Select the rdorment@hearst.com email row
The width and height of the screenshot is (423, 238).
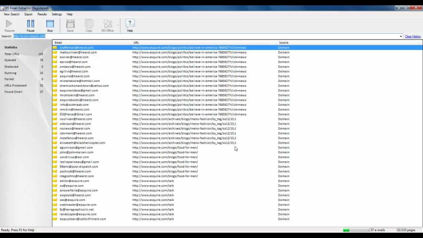click(x=237, y=133)
